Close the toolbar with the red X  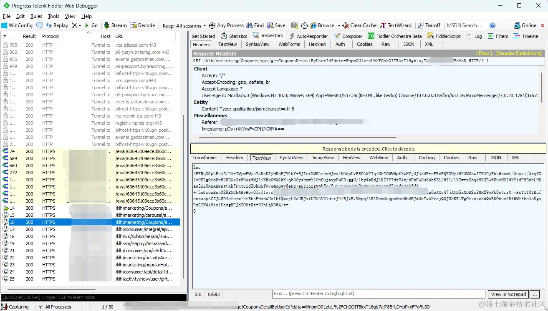[542, 25]
